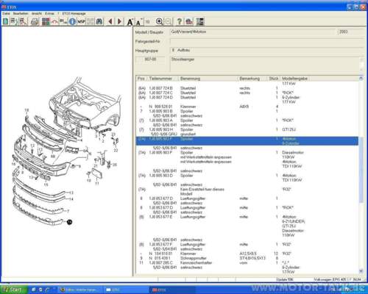Click the bumper exploded diagram illustration
The width and height of the screenshot is (368, 294).
coord(66,152)
